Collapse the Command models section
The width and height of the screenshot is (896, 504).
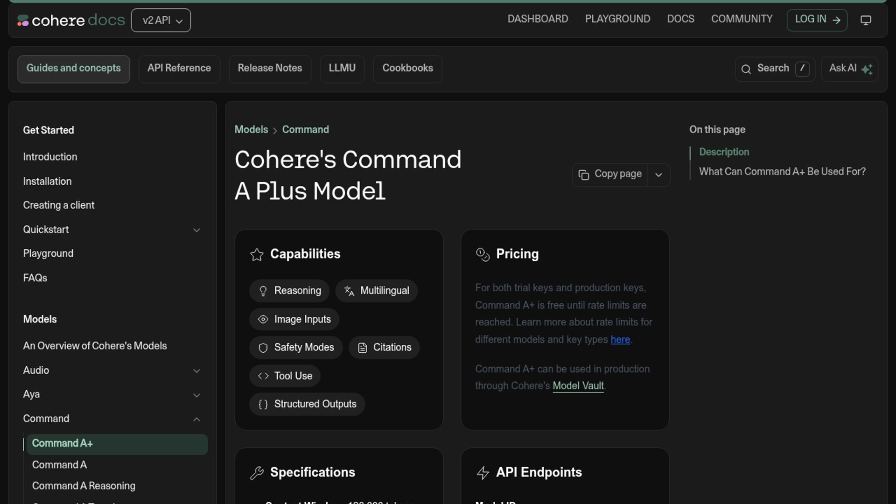(196, 420)
